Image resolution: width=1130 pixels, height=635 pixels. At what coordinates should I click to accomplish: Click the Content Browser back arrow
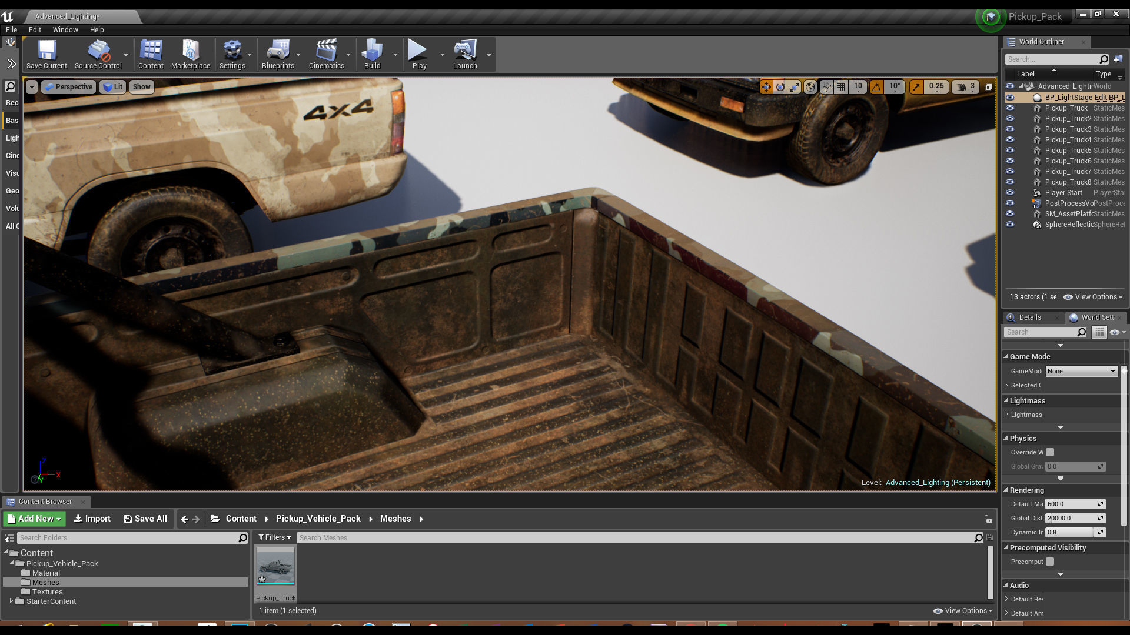pyautogui.click(x=185, y=519)
